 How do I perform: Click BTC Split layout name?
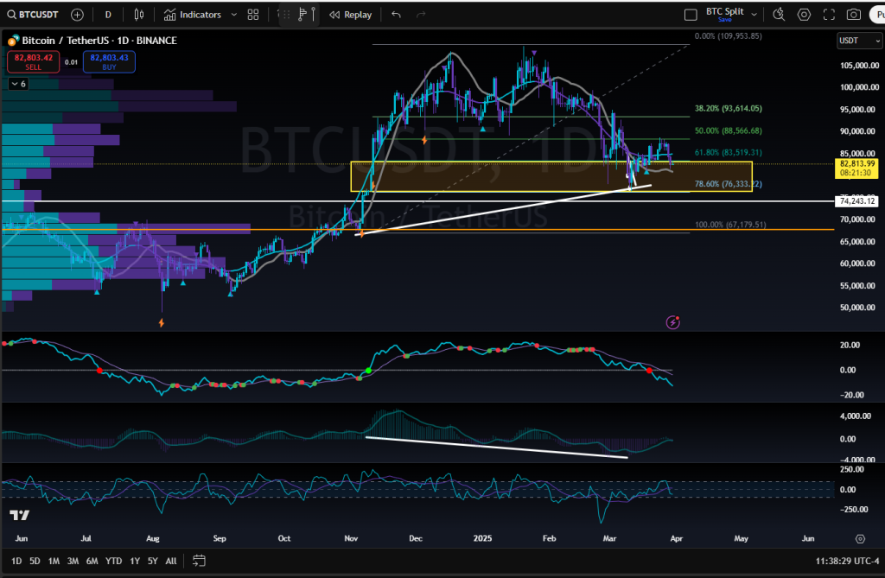[x=725, y=11]
